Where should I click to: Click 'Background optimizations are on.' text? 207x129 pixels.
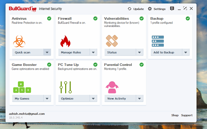click(77, 69)
